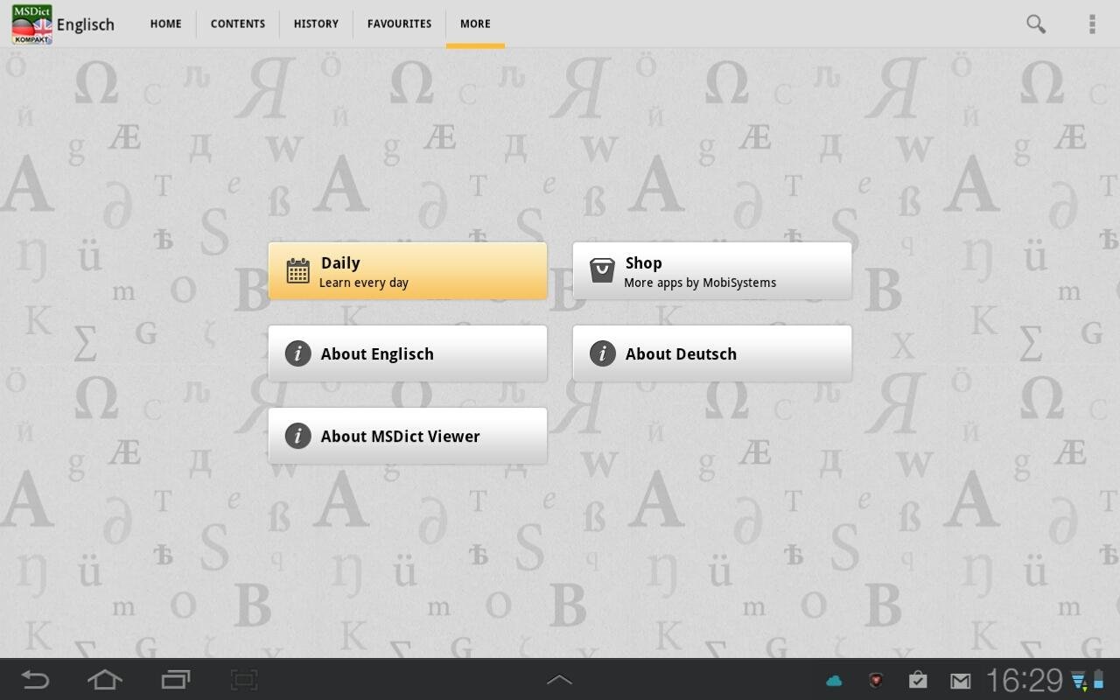Select the More tab
1120x700 pixels.
pyautogui.click(x=475, y=24)
